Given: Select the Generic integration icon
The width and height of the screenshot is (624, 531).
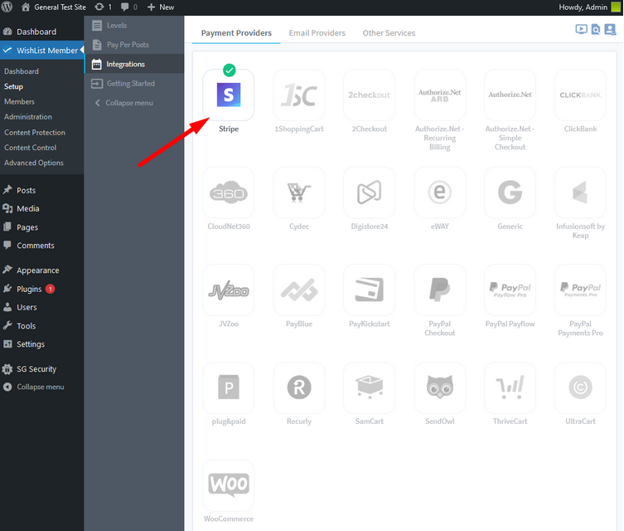Looking at the screenshot, I should point(510,192).
